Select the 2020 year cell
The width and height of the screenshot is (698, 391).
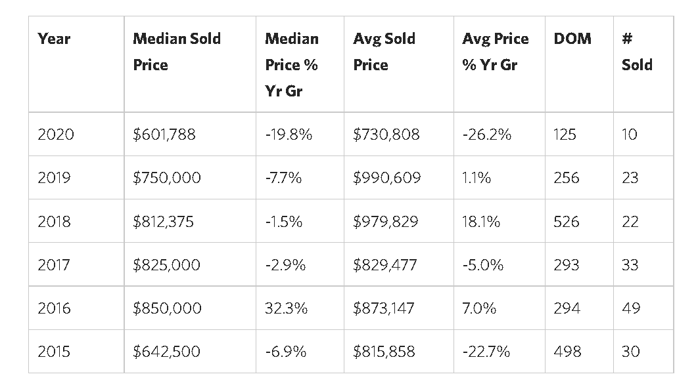pyautogui.click(x=56, y=134)
